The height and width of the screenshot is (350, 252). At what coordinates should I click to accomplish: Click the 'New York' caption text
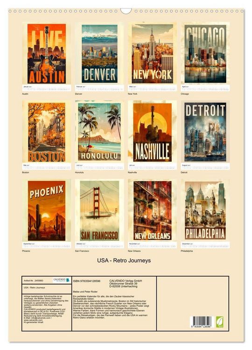pyautogui.click(x=133, y=94)
